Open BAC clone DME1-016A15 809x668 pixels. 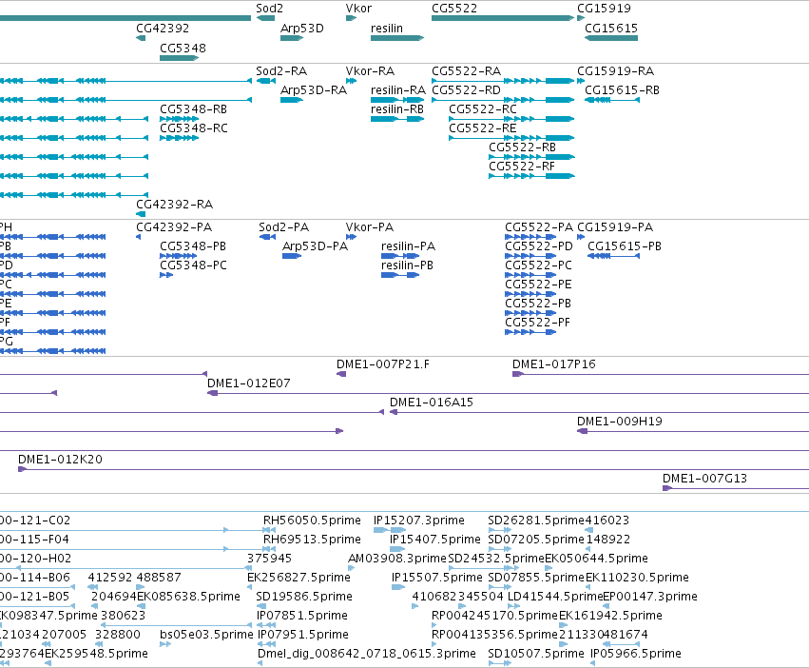pos(432,403)
